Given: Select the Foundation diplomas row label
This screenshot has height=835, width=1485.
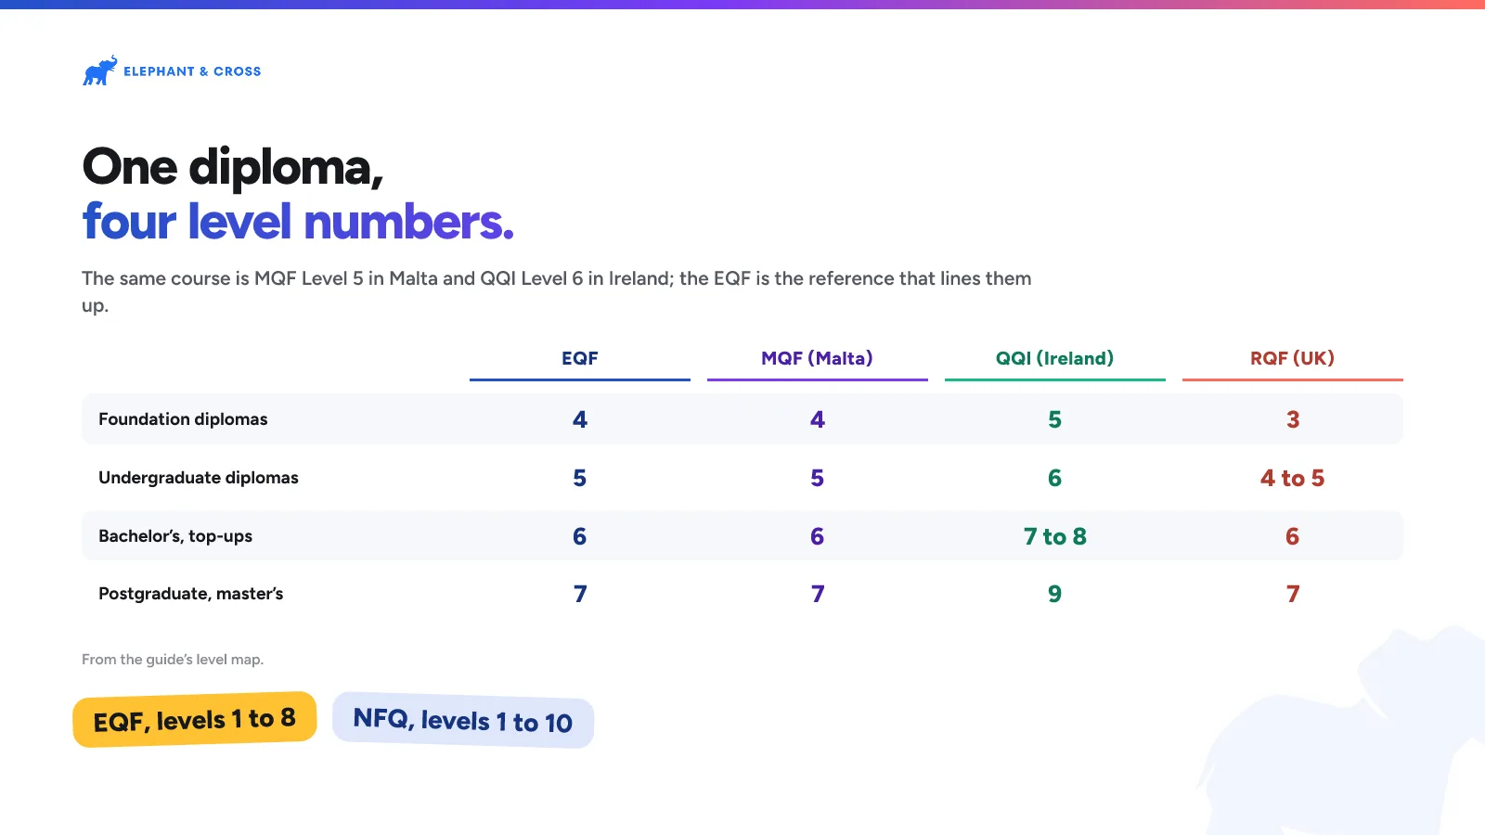Looking at the screenshot, I should 183,419.
